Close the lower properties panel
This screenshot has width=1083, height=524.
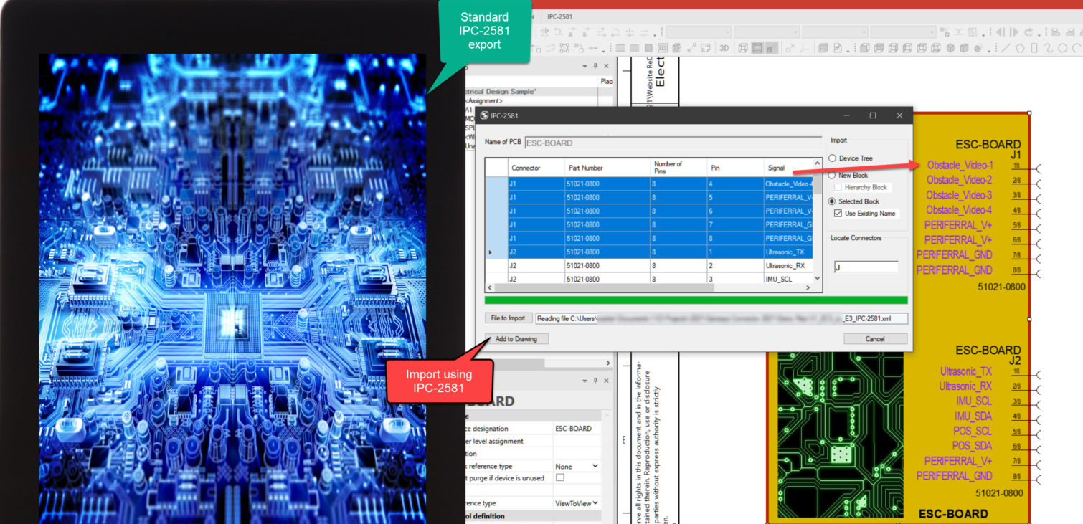607,381
